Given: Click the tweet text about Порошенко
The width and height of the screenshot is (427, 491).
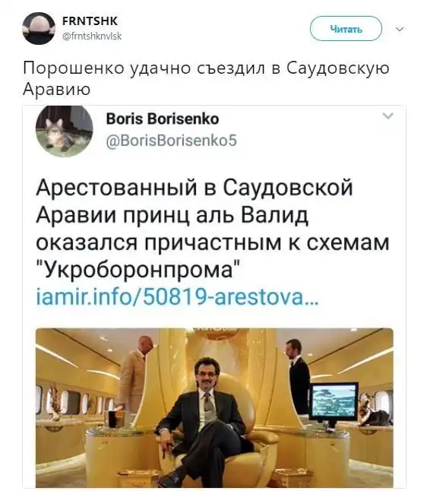Looking at the screenshot, I should click(206, 78).
